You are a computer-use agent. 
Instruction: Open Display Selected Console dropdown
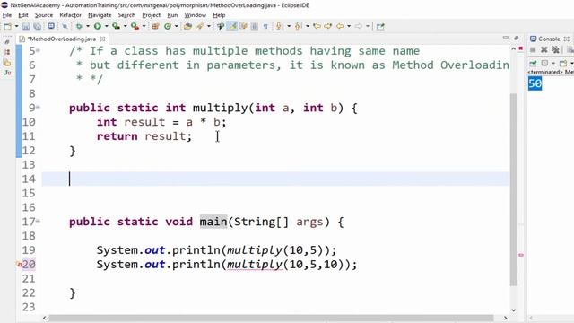pyautogui.click(x=553, y=63)
